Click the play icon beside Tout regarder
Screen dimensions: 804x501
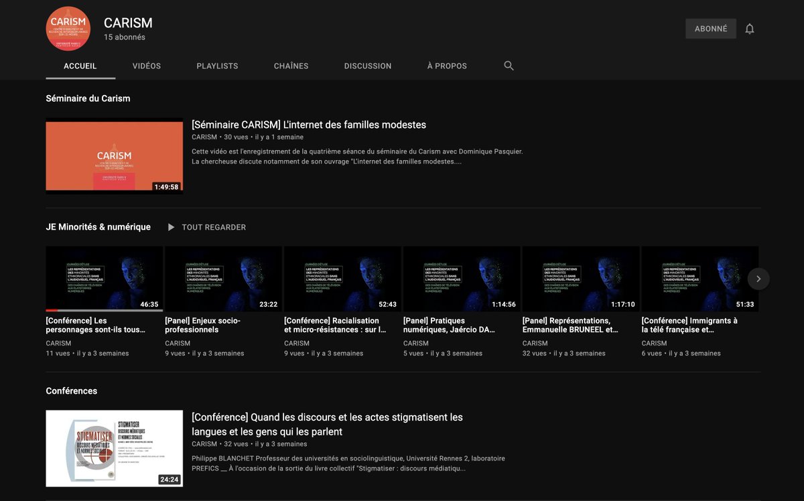[171, 227]
